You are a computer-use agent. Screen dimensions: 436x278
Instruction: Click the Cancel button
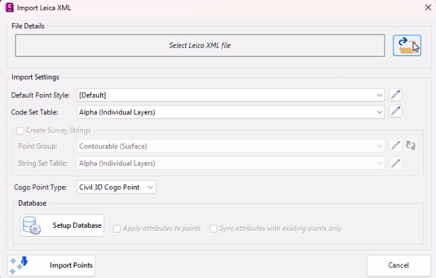pos(399,265)
